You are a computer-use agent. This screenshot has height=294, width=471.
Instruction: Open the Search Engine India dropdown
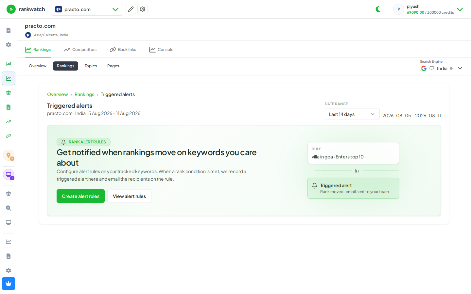click(442, 68)
